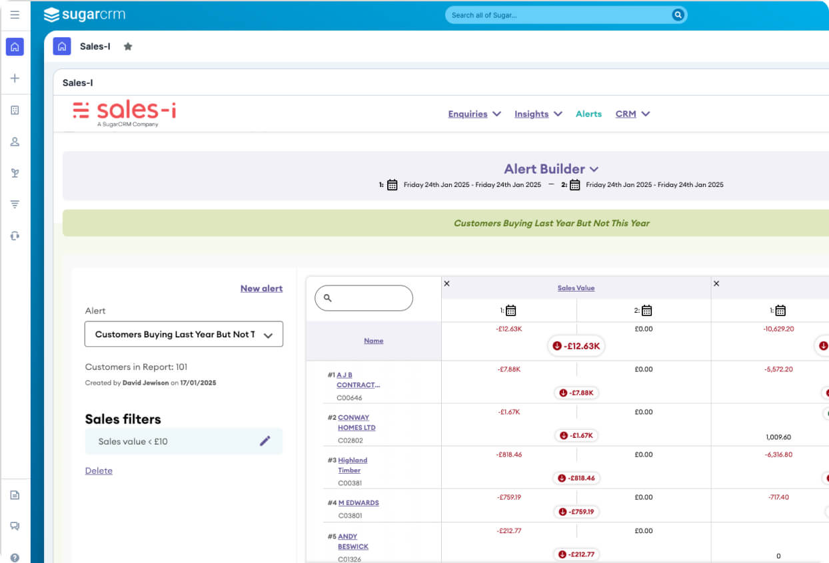829x563 pixels.
Task: Click the -6,316.80 value cell
Action: coord(778,455)
